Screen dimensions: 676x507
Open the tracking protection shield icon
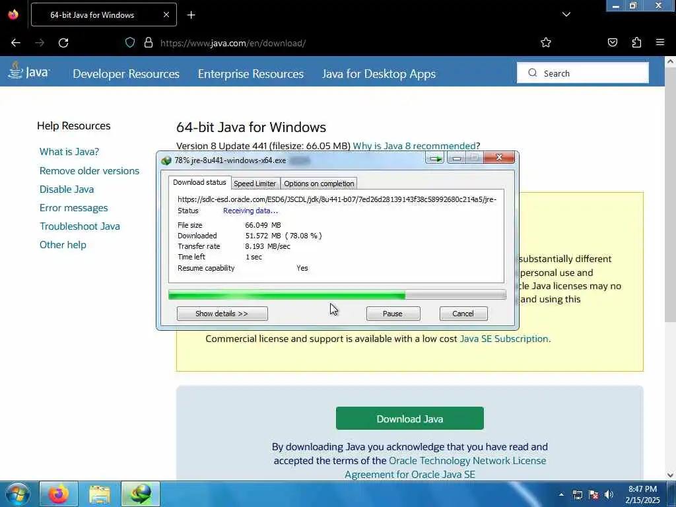point(130,43)
